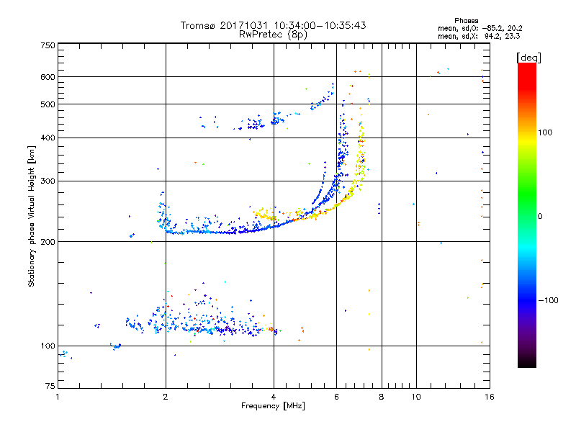
Task: Click y-axis tick label "750"
Action: (x=48, y=45)
